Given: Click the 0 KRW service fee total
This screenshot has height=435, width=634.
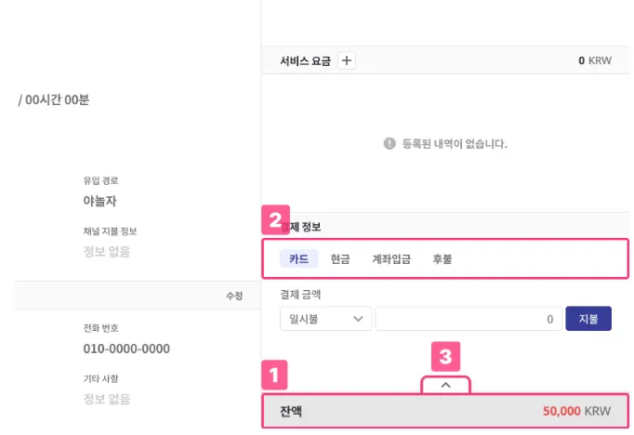Looking at the screenshot, I should [x=595, y=60].
